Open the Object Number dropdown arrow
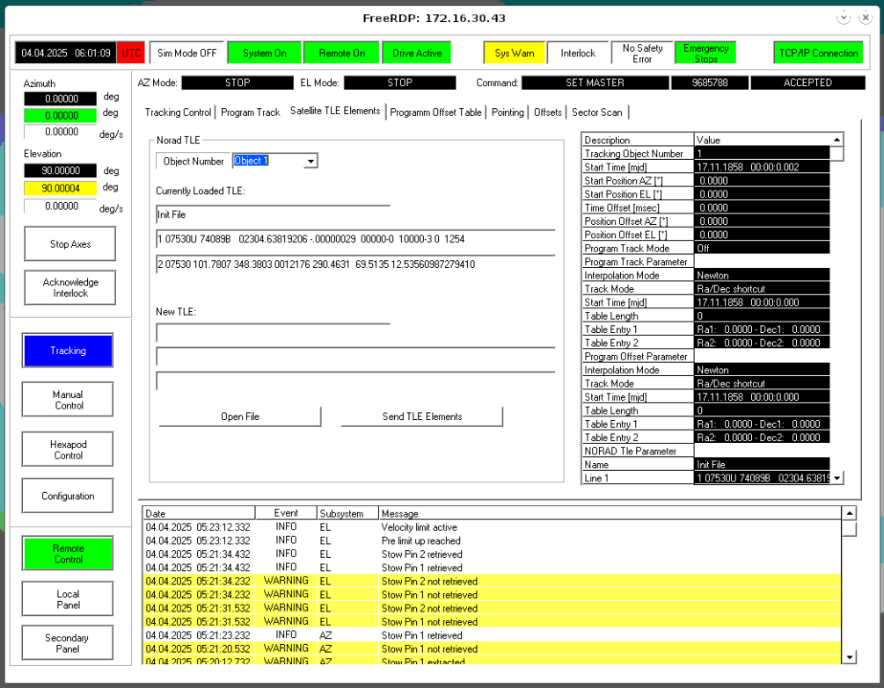The height and width of the screenshot is (688, 884). click(x=310, y=161)
